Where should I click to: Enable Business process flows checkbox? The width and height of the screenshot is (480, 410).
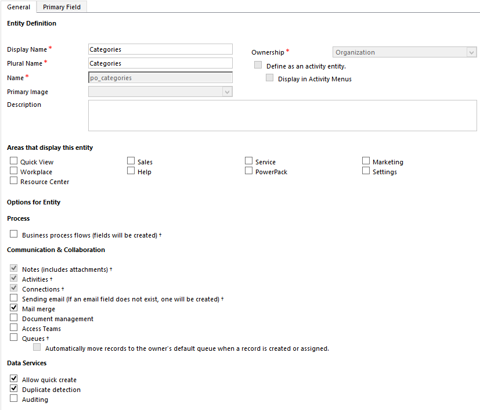coord(14,235)
